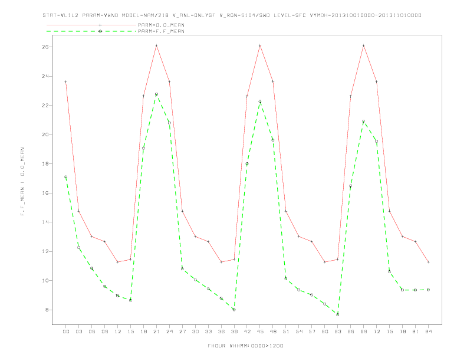Click x-axis tick label 03
Screen dimensions: 467x361
[x=78, y=332]
